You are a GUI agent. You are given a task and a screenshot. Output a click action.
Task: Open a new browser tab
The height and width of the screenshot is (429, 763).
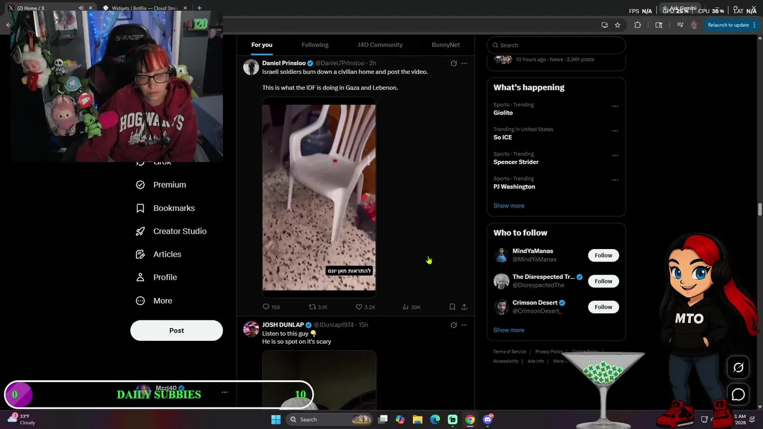[x=199, y=8]
